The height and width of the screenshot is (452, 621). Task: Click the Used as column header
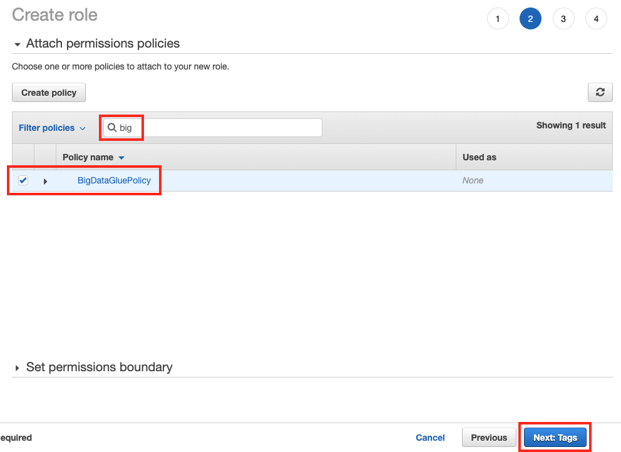point(480,157)
